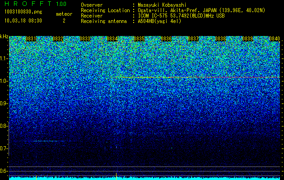Image resolution: width=284 pixels, height=180 pixels.
Task: Click the 'Ovserver' field label
Action: (x=92, y=5)
